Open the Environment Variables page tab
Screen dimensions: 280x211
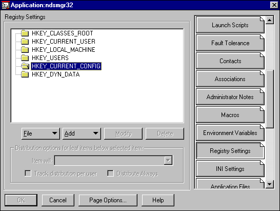click(230, 133)
